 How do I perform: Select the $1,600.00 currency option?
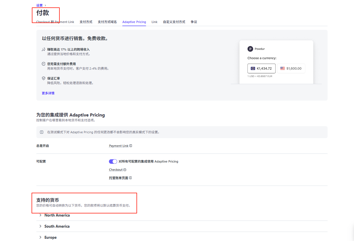(291, 68)
